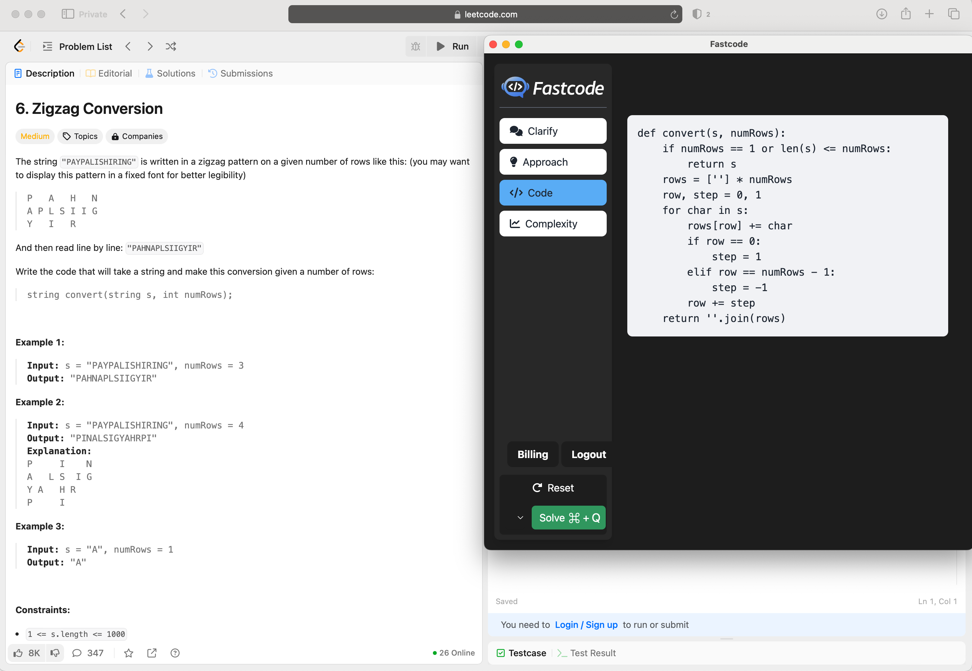The height and width of the screenshot is (671, 972).
Task: Open the help question mark icon
Action: pyautogui.click(x=175, y=653)
